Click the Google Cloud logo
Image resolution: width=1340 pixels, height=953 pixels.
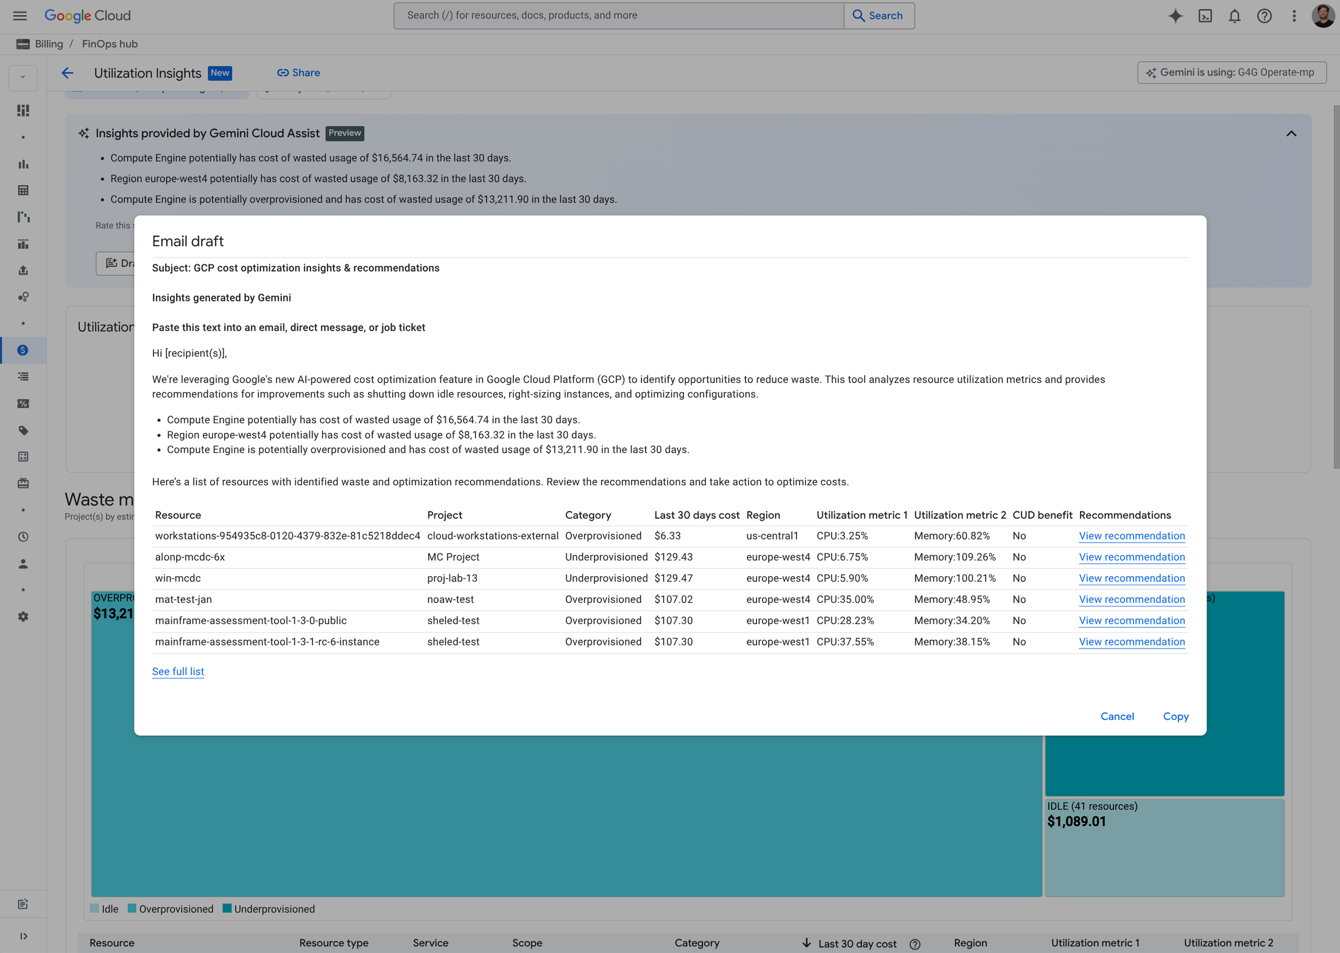pos(88,16)
